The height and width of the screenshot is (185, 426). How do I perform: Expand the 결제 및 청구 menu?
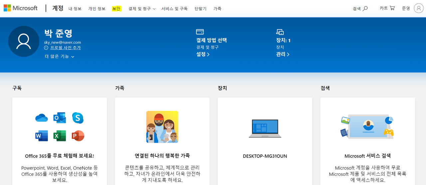tap(142, 9)
